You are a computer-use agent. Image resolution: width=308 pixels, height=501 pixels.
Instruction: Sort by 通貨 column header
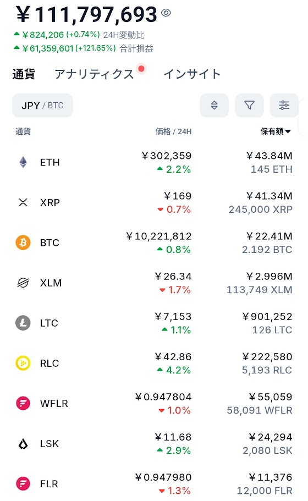pyautogui.click(x=23, y=131)
